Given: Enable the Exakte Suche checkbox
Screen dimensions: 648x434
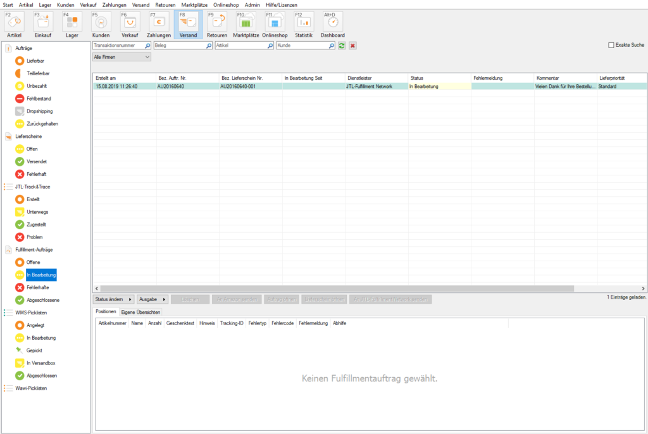Looking at the screenshot, I should [x=611, y=45].
